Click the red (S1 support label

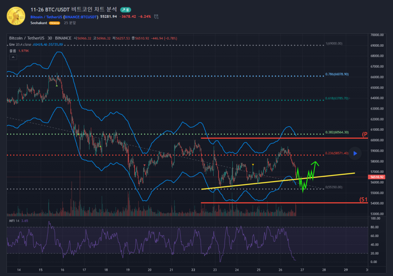click(363, 200)
